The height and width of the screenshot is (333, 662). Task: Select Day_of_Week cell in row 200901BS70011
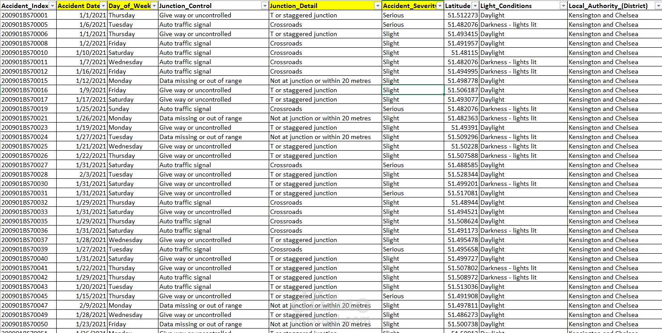click(133, 62)
